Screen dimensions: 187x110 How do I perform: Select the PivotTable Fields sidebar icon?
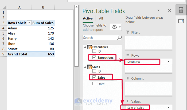point(181,10)
